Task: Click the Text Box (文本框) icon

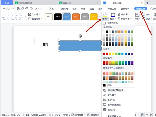Action: click(x=30, y=14)
